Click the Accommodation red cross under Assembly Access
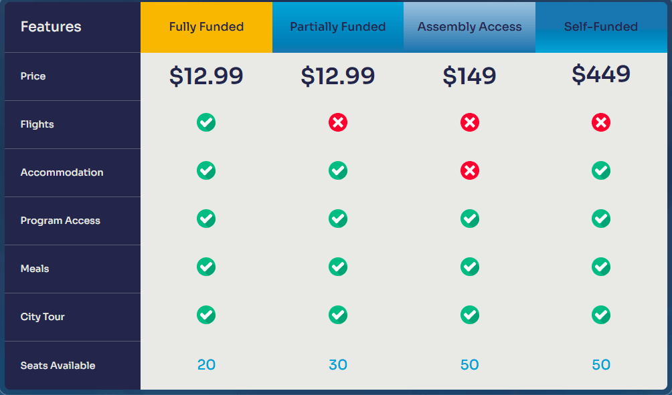This screenshot has height=395, width=672. pyautogui.click(x=470, y=170)
